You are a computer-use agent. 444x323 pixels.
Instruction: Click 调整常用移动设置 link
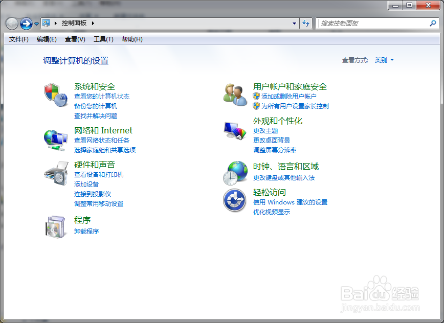[x=99, y=203]
